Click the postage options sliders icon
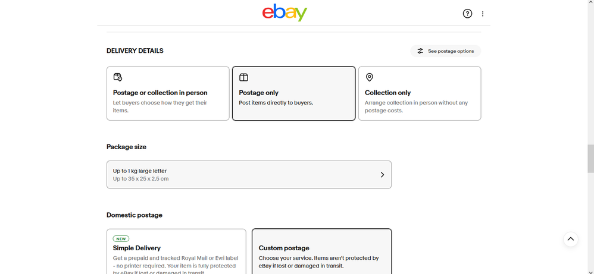 [x=420, y=51]
